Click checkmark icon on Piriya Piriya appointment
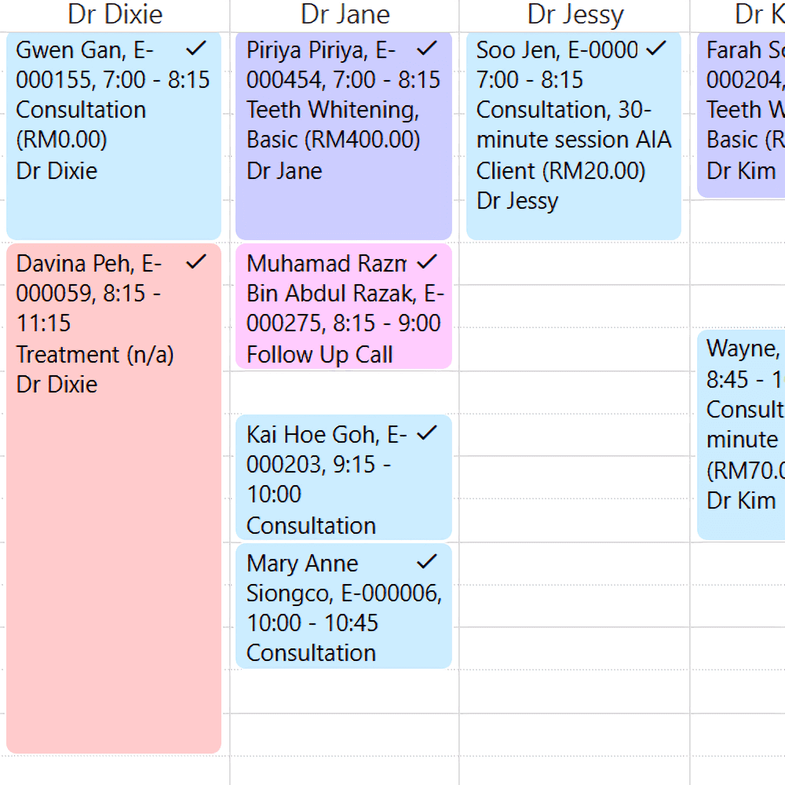This screenshot has height=785, width=785. click(x=426, y=49)
